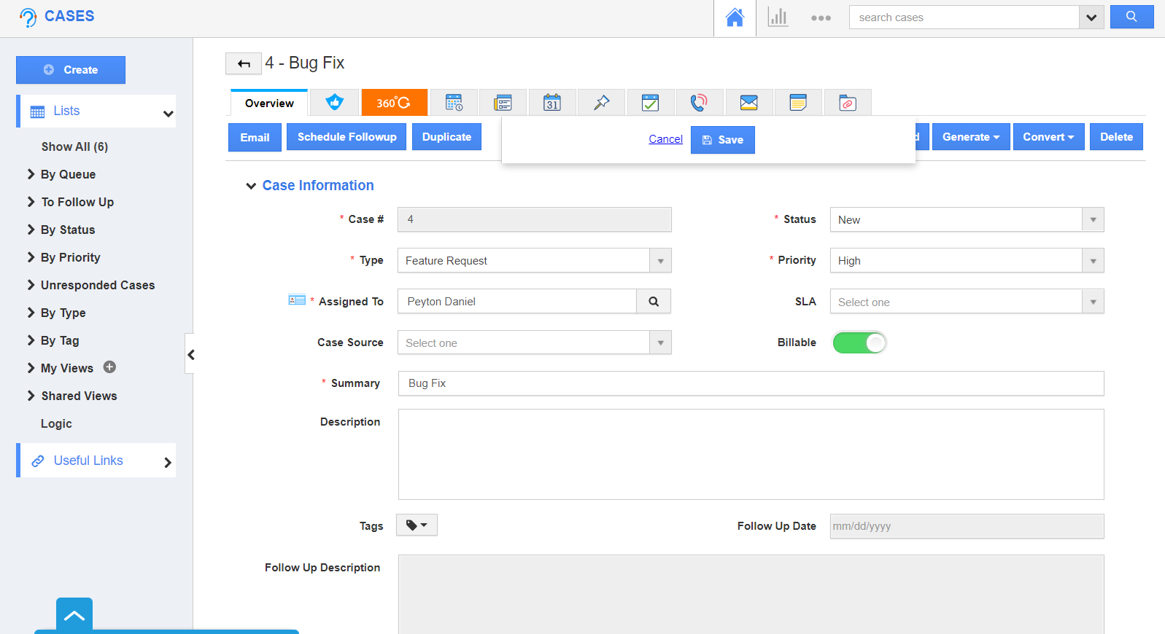Search for Assigned To employee
Image resolution: width=1165 pixels, height=634 pixels.
pyautogui.click(x=654, y=302)
